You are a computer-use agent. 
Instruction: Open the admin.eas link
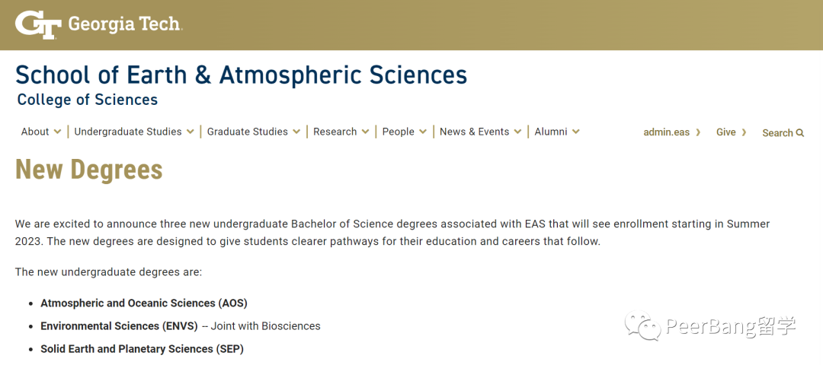667,132
